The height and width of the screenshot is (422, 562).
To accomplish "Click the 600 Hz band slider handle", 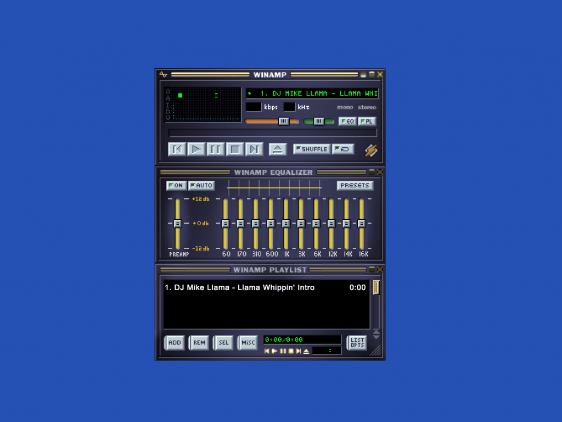I will [x=271, y=224].
